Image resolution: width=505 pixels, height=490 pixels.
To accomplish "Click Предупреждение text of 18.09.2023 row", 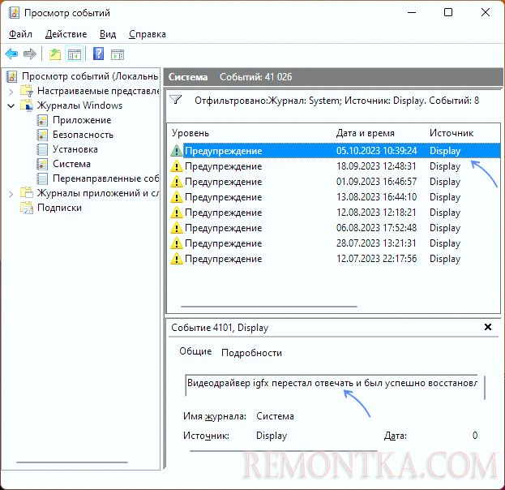I will click(223, 166).
